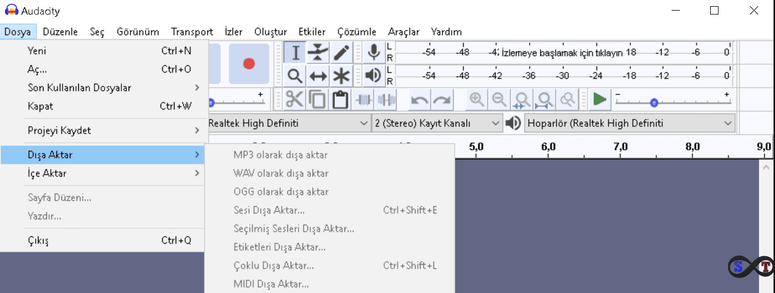Open the Hoparlör playback device dropdown
The image size is (775, 293).
click(629, 123)
